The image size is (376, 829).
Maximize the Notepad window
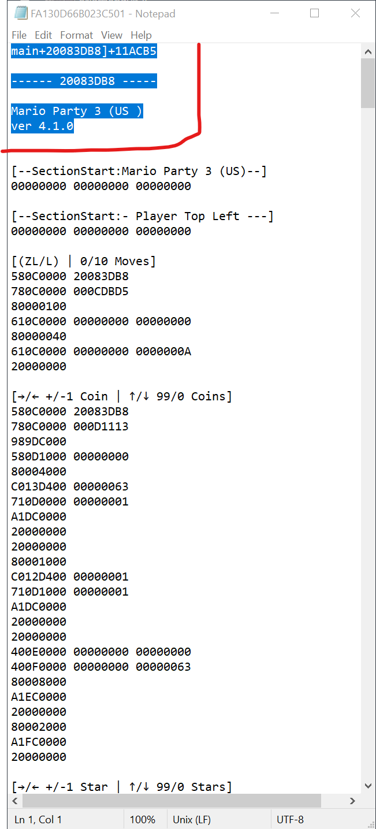[314, 13]
